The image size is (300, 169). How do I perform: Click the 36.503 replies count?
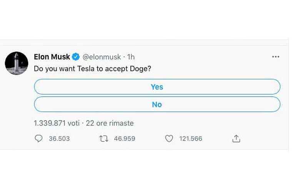[59, 139]
